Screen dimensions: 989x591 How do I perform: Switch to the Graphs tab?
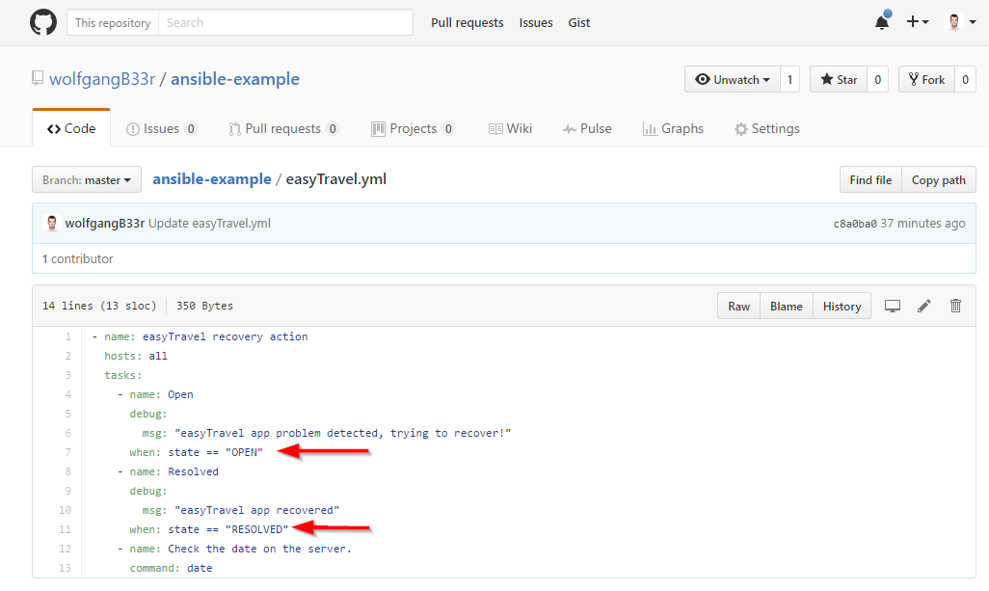pyautogui.click(x=673, y=128)
